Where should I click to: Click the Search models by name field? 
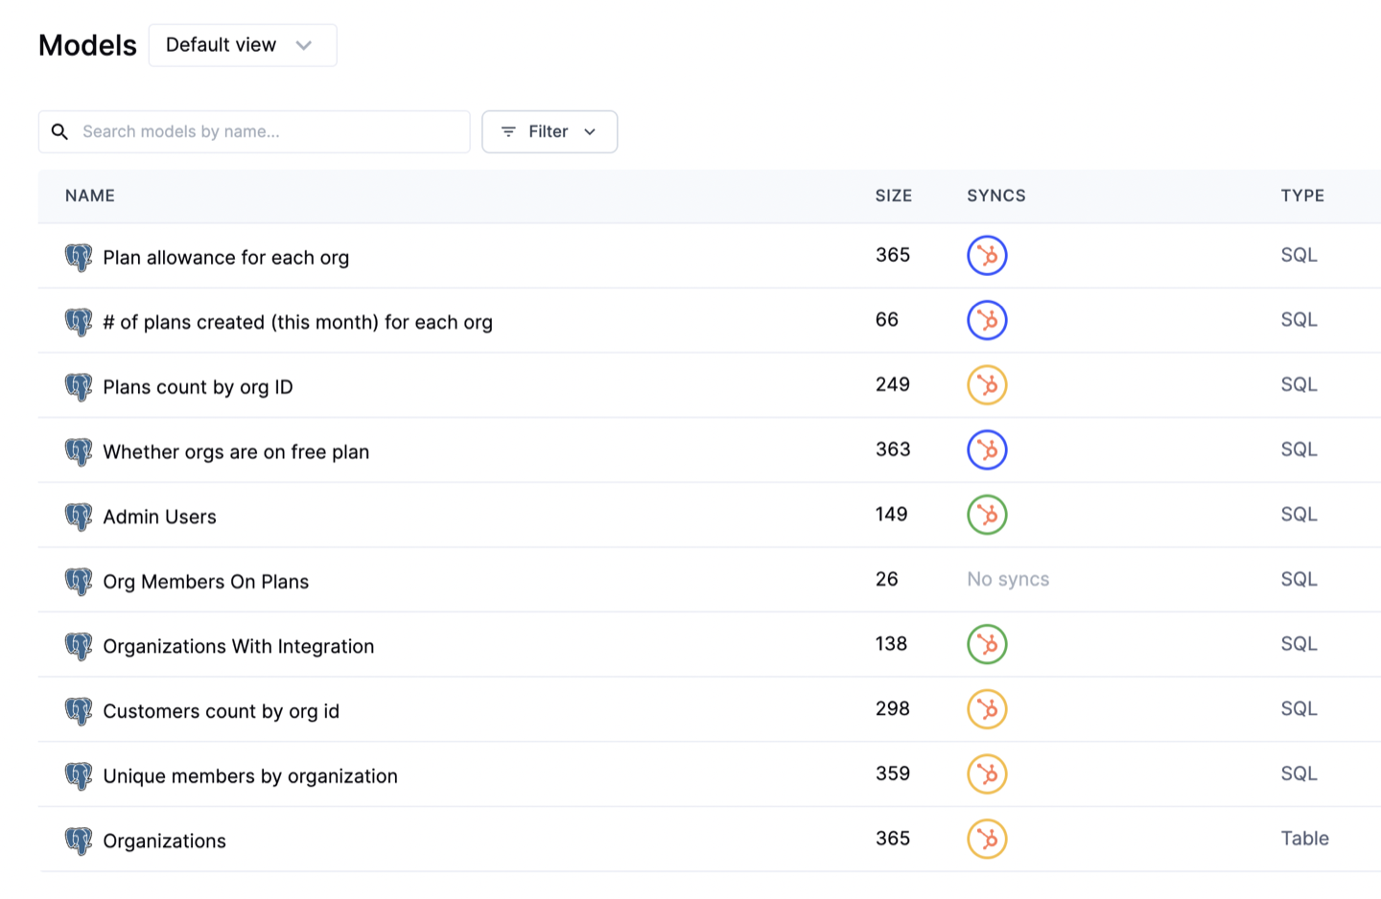[254, 131]
